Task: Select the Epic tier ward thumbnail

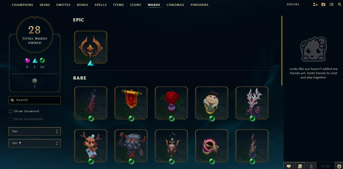Action: click(x=91, y=47)
